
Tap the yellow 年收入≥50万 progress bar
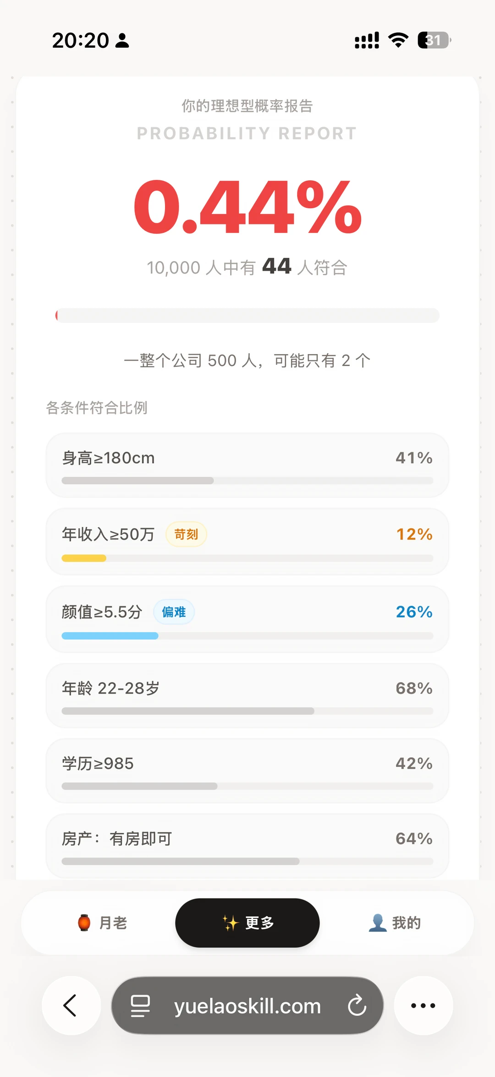[247, 558]
